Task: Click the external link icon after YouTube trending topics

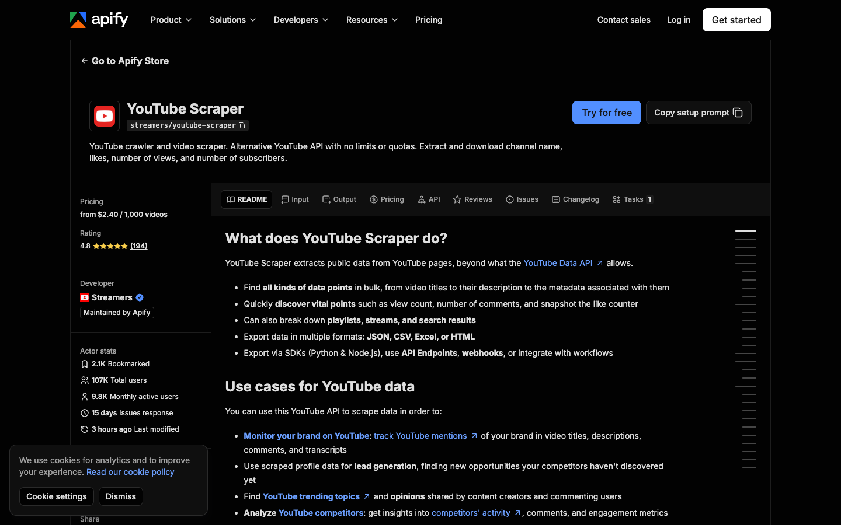Action: coord(367,496)
